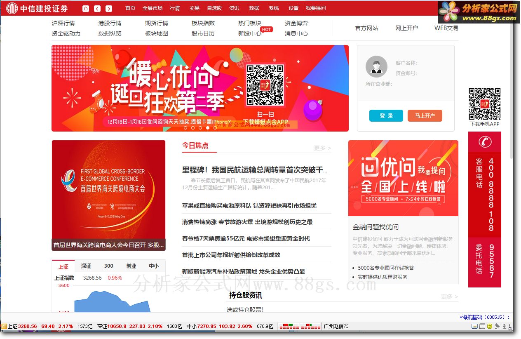Image resolution: width=521 pixels, height=339 pixels.
Task: Open the 热门板块 link
Action: tap(250, 23)
